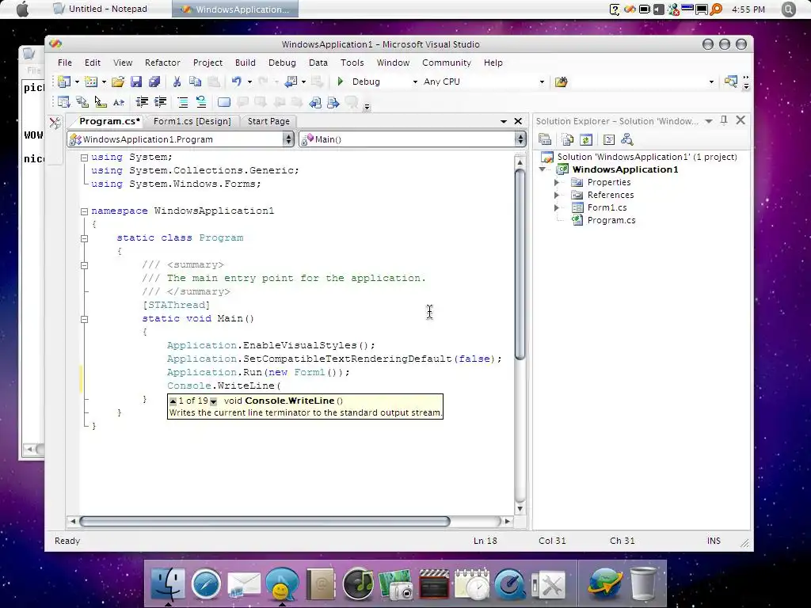This screenshot has width=811, height=608.
Task: Open the Find combo box dropdown arrow
Action: coord(711,82)
